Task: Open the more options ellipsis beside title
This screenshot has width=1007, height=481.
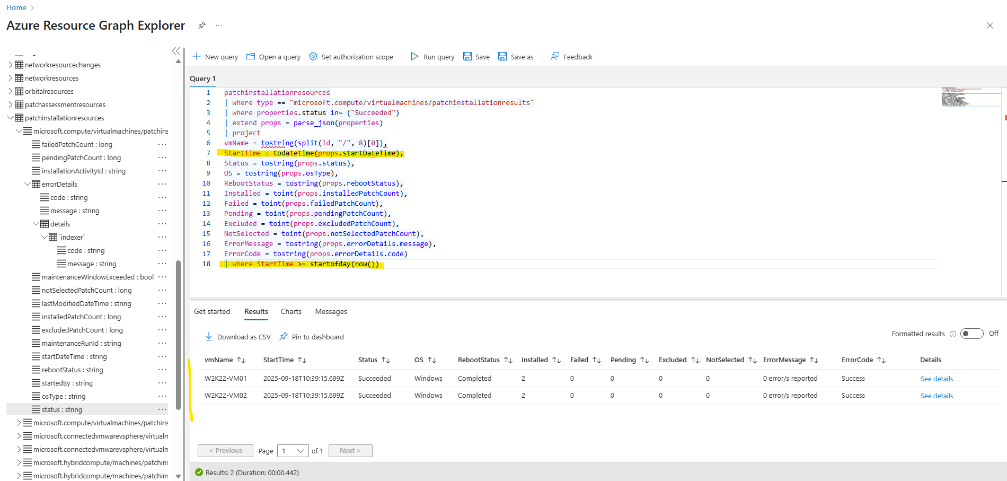Action: (x=219, y=25)
